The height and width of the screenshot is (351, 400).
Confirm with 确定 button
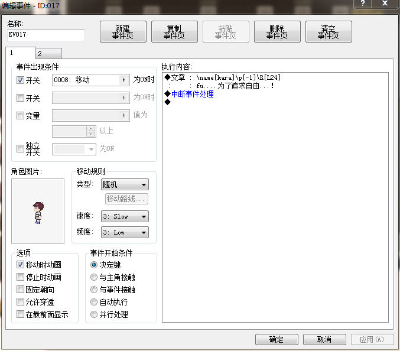pyautogui.click(x=277, y=340)
